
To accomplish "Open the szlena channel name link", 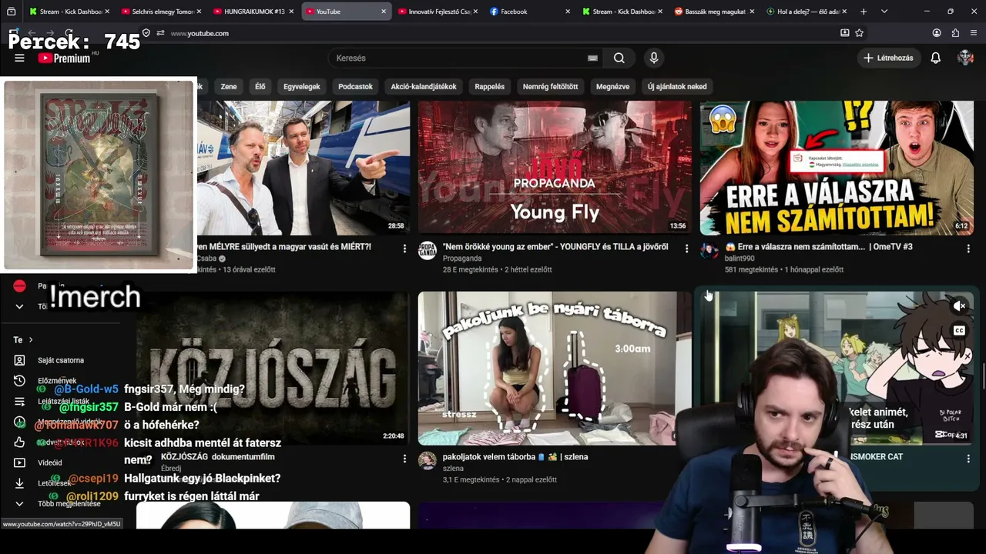I will pos(453,469).
